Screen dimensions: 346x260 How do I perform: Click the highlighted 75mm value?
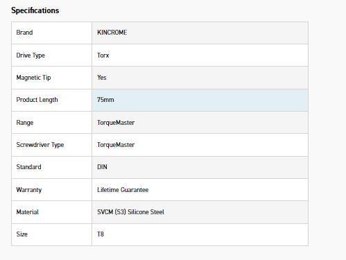coord(105,100)
